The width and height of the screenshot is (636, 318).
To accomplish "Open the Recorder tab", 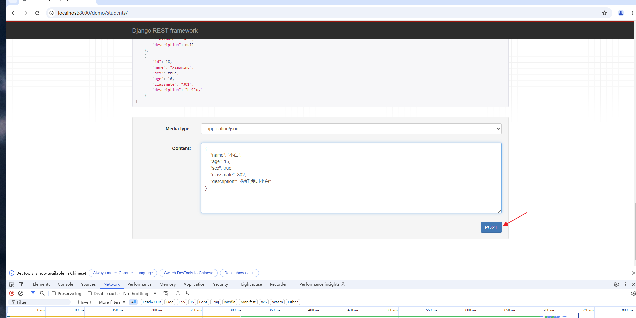I will point(278,284).
